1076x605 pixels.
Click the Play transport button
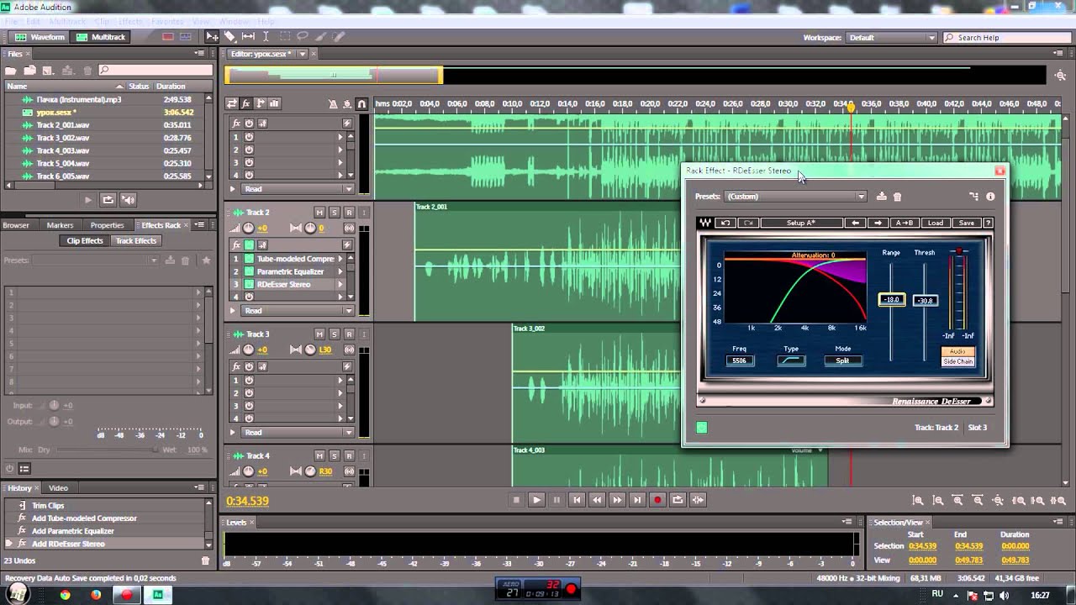click(x=536, y=500)
